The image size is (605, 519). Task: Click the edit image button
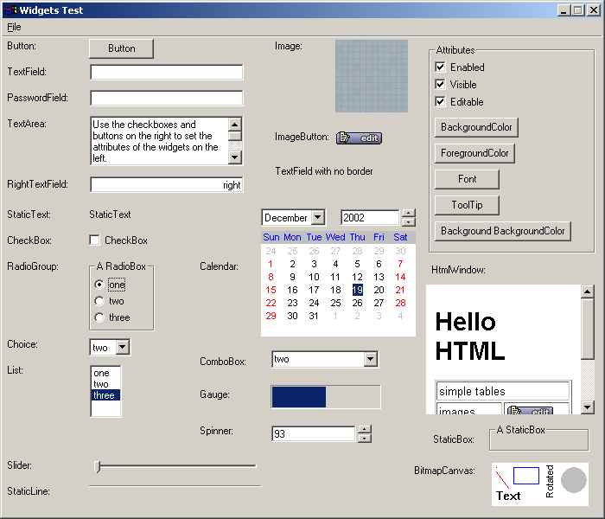pos(359,138)
